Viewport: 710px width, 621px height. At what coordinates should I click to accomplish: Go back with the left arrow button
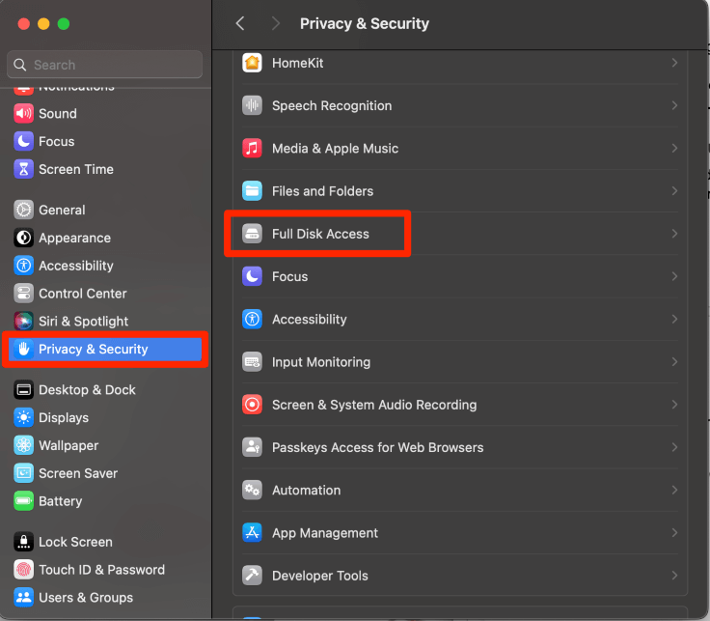pos(240,23)
